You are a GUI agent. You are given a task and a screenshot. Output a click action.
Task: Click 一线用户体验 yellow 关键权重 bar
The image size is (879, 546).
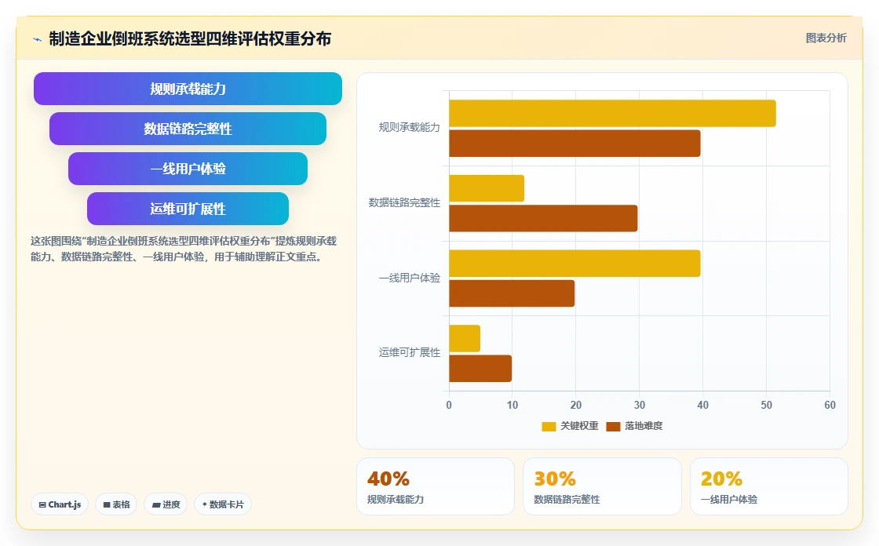click(574, 264)
